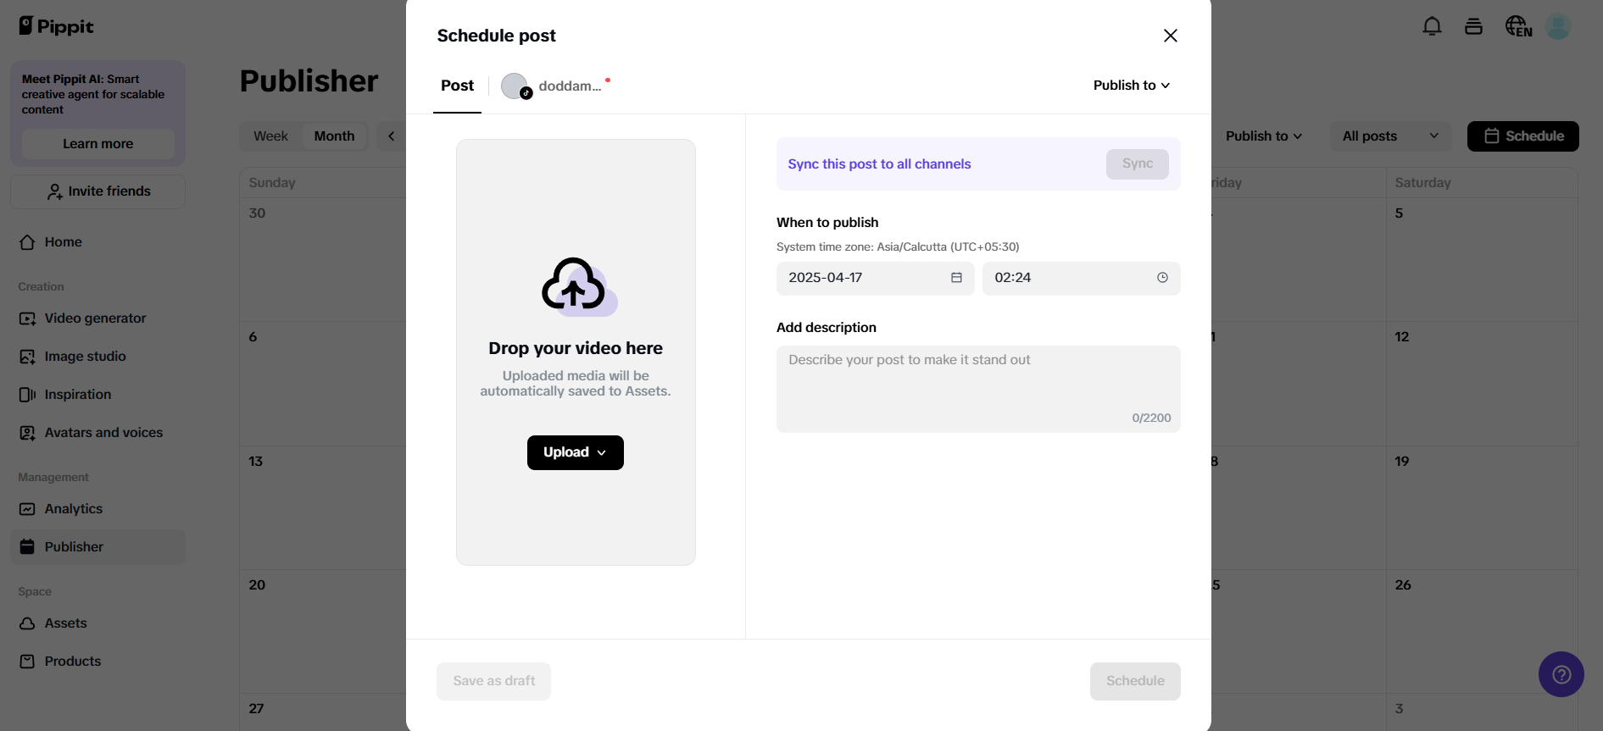Open Analytics from the sidebar

[73, 509]
